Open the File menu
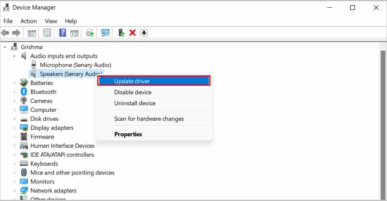387x201 pixels. pos(8,21)
